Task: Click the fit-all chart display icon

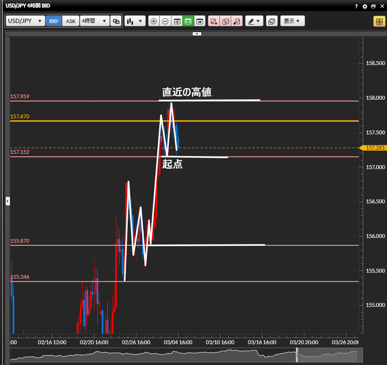Action: (177, 21)
